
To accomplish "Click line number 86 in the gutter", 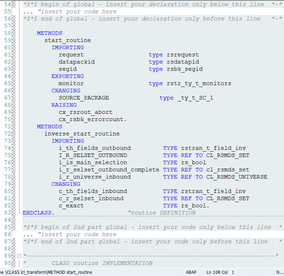I will click(8, 234).
